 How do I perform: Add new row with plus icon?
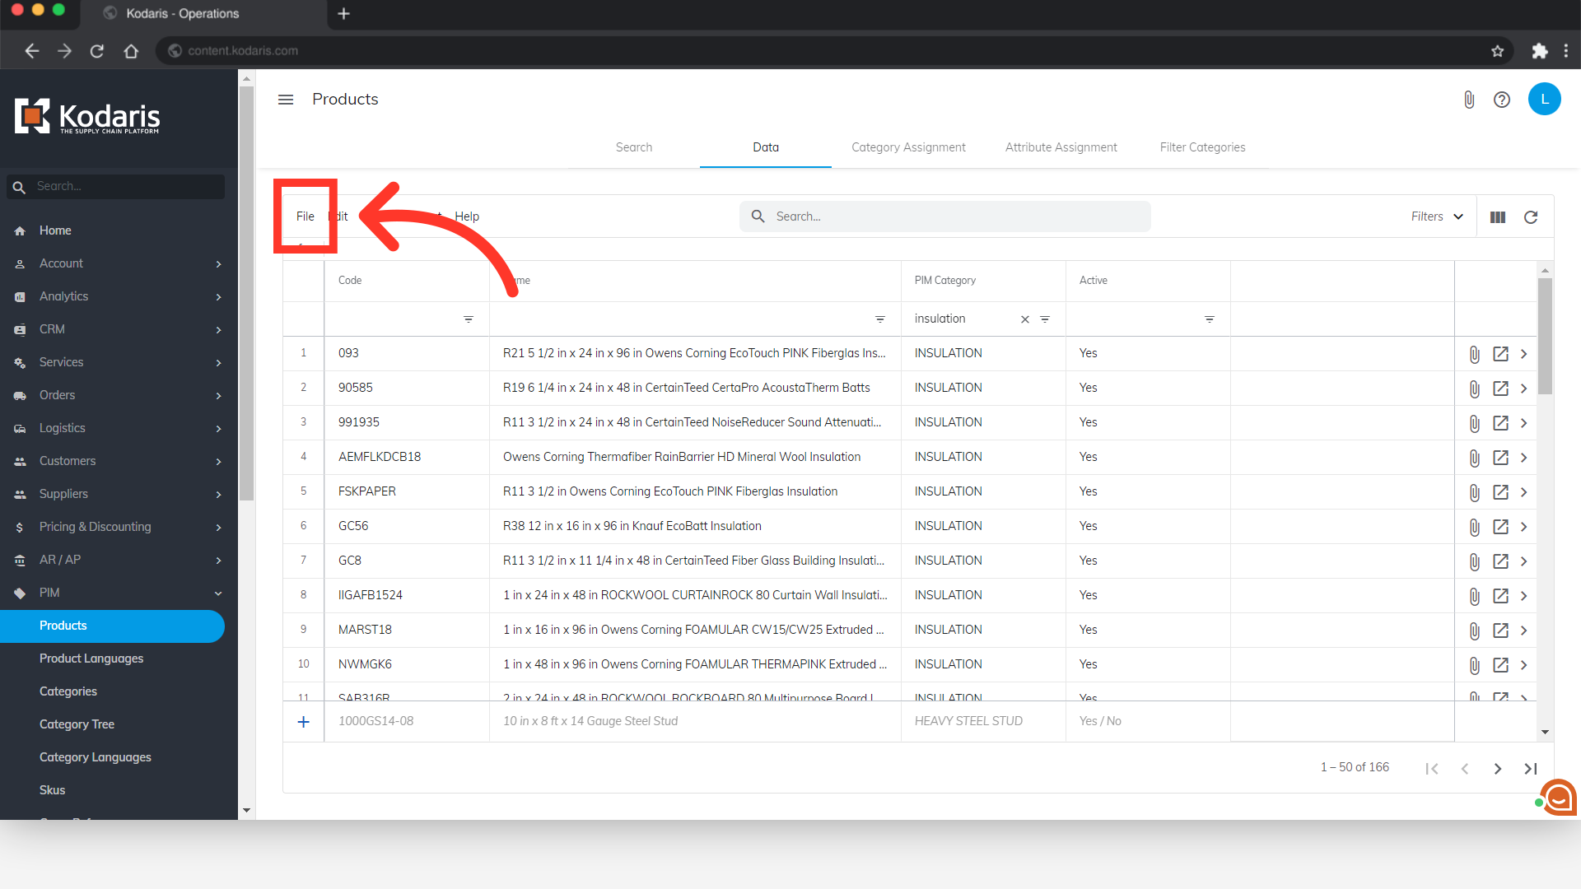303,722
